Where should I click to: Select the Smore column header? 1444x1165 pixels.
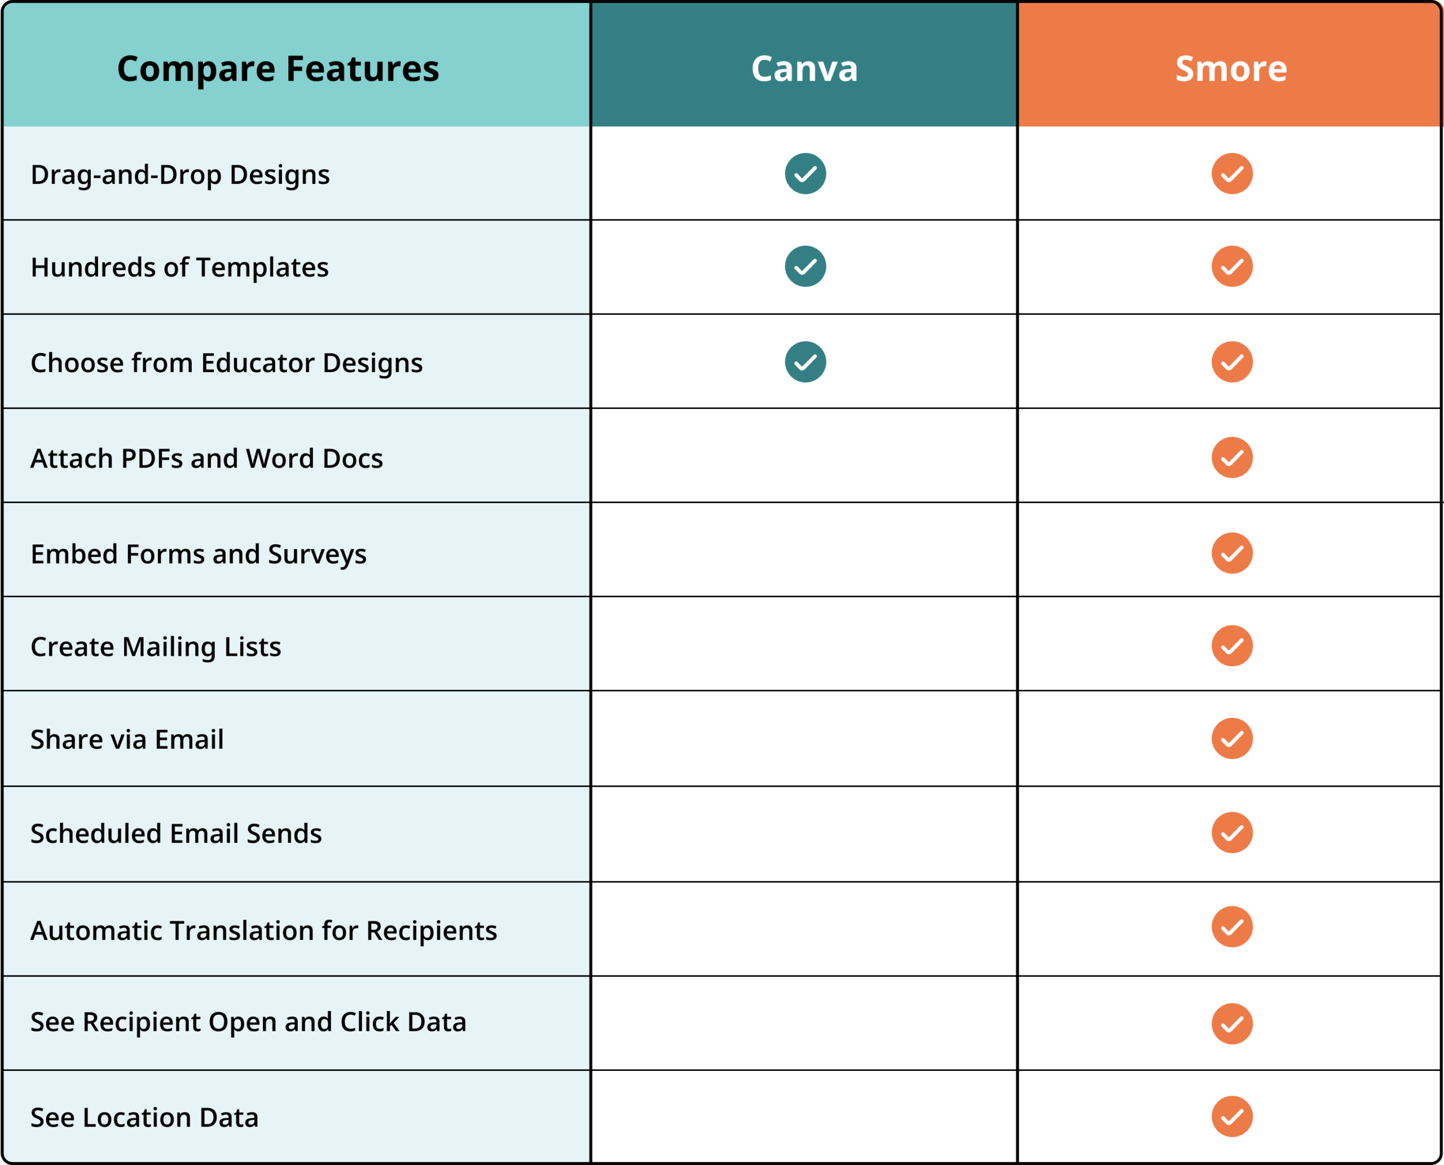1231,68
